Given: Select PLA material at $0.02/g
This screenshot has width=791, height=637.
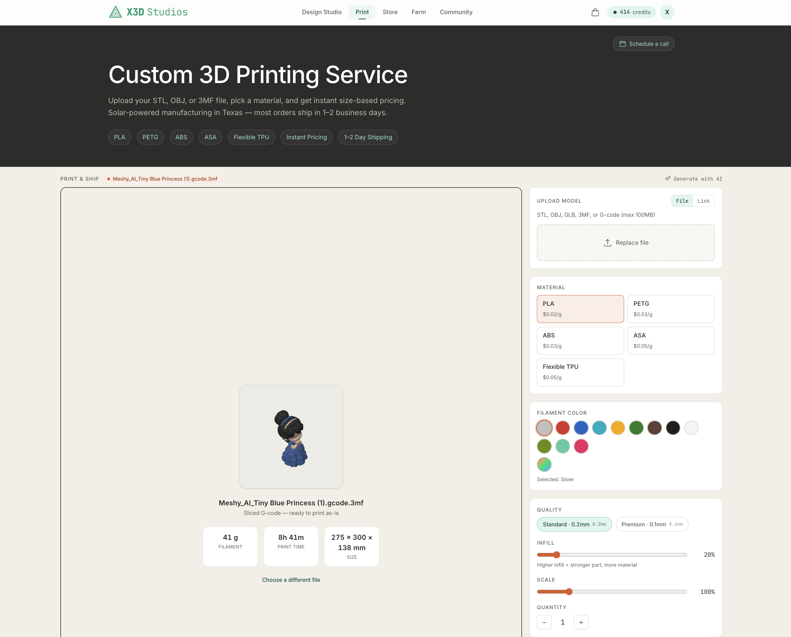Looking at the screenshot, I should click(580, 309).
